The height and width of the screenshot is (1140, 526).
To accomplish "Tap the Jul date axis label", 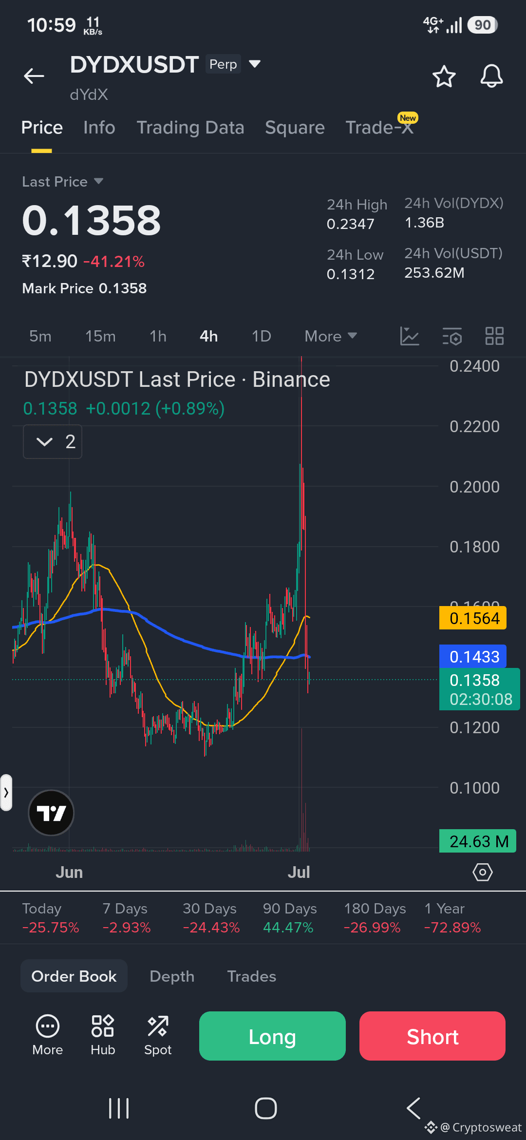I will tap(299, 872).
